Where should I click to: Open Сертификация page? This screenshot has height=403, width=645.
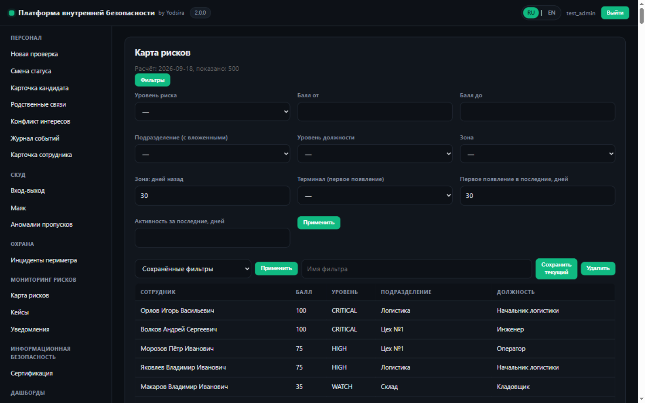click(x=32, y=373)
